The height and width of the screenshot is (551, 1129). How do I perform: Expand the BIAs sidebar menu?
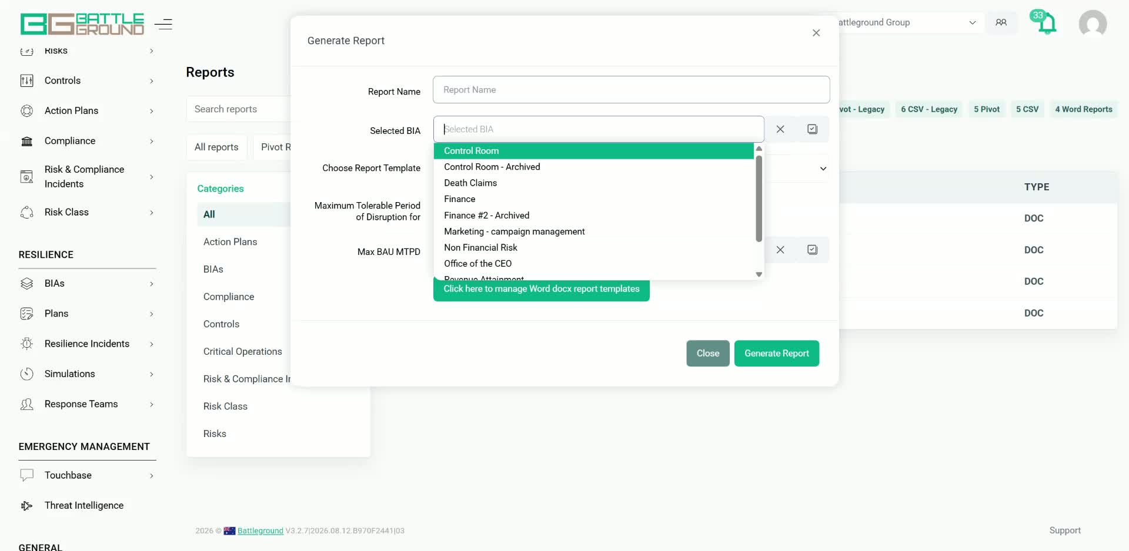click(x=152, y=283)
